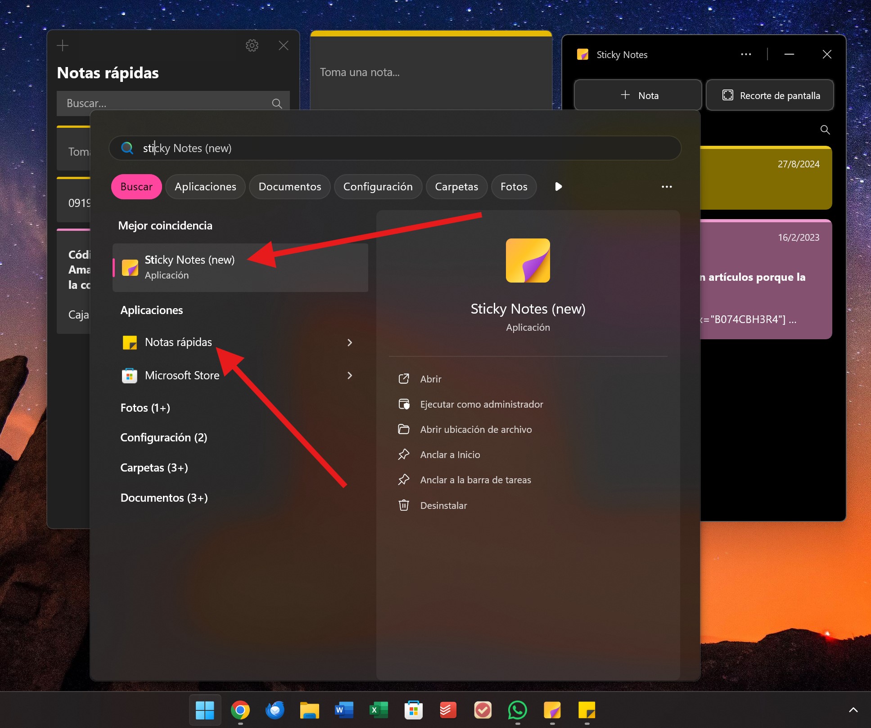
Task: Select the Configuración filter tab
Action: point(378,187)
